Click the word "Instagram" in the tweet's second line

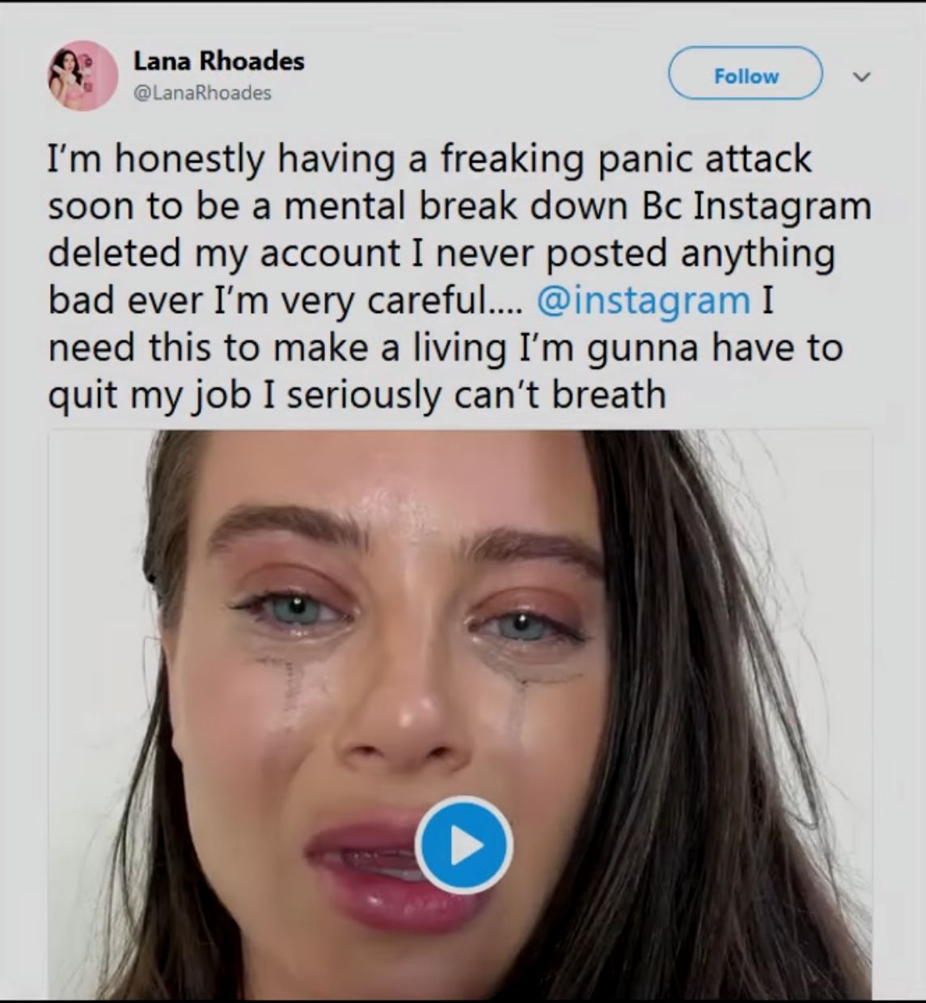click(782, 205)
